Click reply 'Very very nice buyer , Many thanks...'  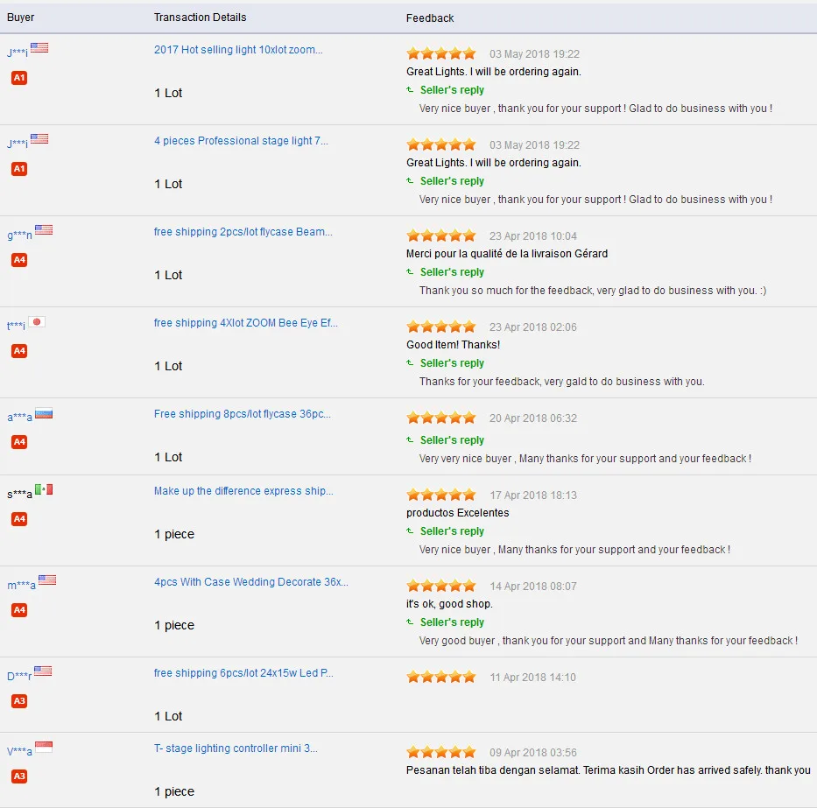coord(585,459)
